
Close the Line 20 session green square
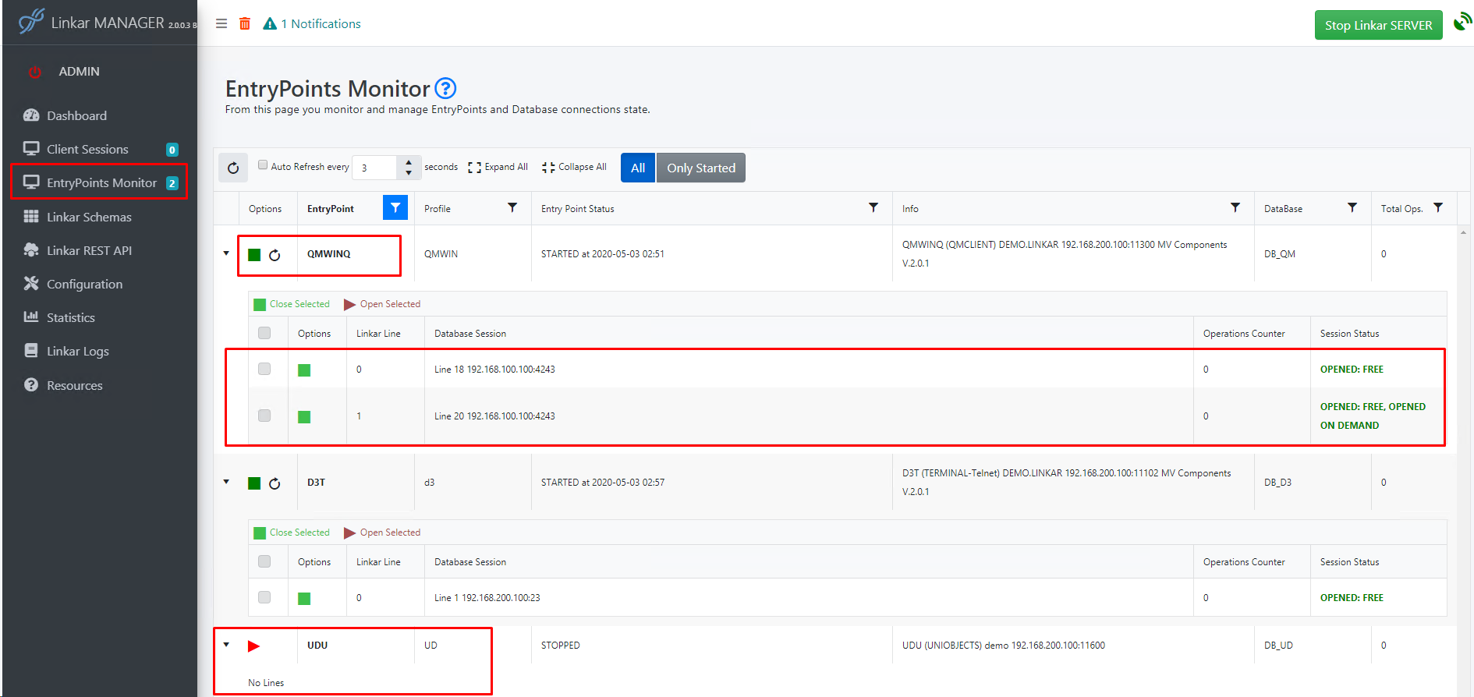(x=304, y=417)
